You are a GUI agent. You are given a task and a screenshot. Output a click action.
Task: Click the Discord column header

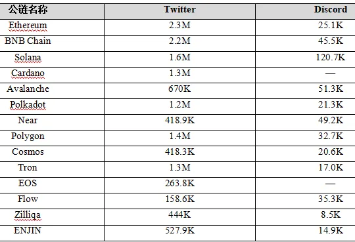[331, 9]
